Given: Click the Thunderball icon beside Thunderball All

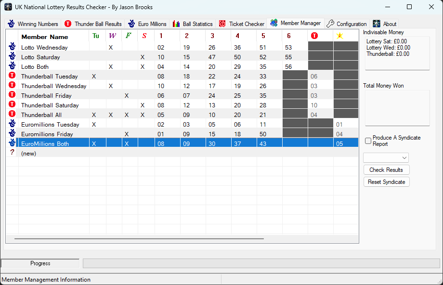Looking at the screenshot, I should [12, 114].
